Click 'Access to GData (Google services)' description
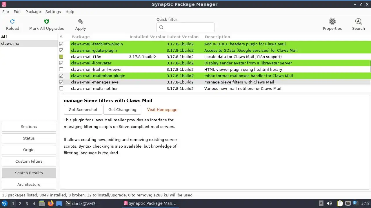 tap(251, 50)
